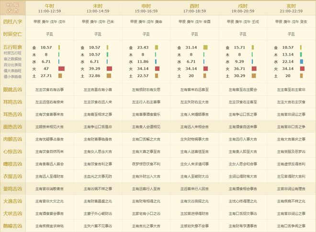Click the cell 主有饮食吉利之事
The width and height of the screenshot is (316, 232).
tap(98, 164)
